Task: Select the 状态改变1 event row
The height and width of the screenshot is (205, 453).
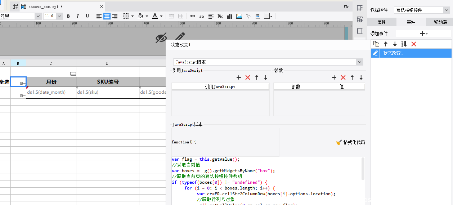Action: click(411, 53)
